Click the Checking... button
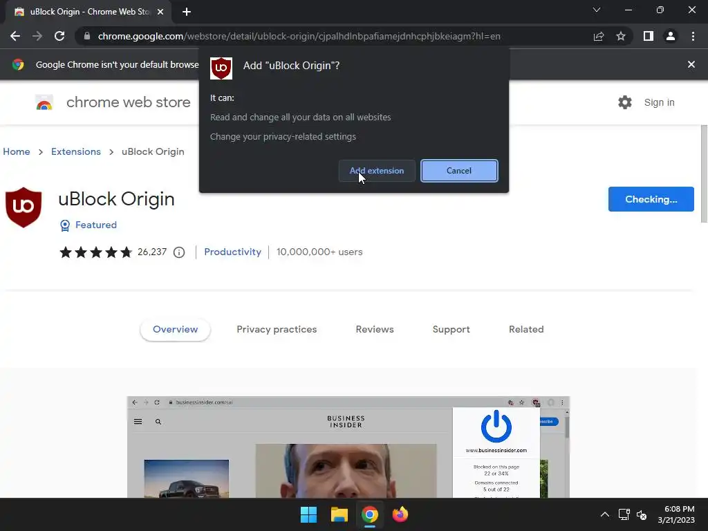708x531 pixels. [651, 199]
